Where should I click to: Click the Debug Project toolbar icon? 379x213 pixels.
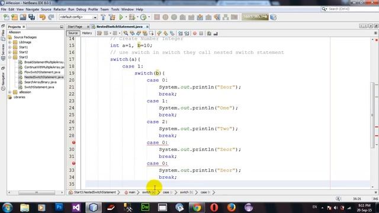[132, 17]
